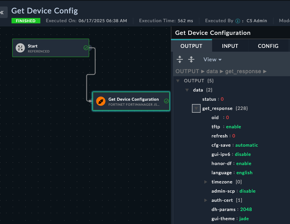Collapse the get_response {228} node

(196, 108)
